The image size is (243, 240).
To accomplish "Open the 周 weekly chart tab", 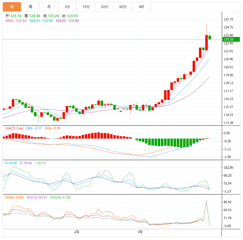I will 30,7.
